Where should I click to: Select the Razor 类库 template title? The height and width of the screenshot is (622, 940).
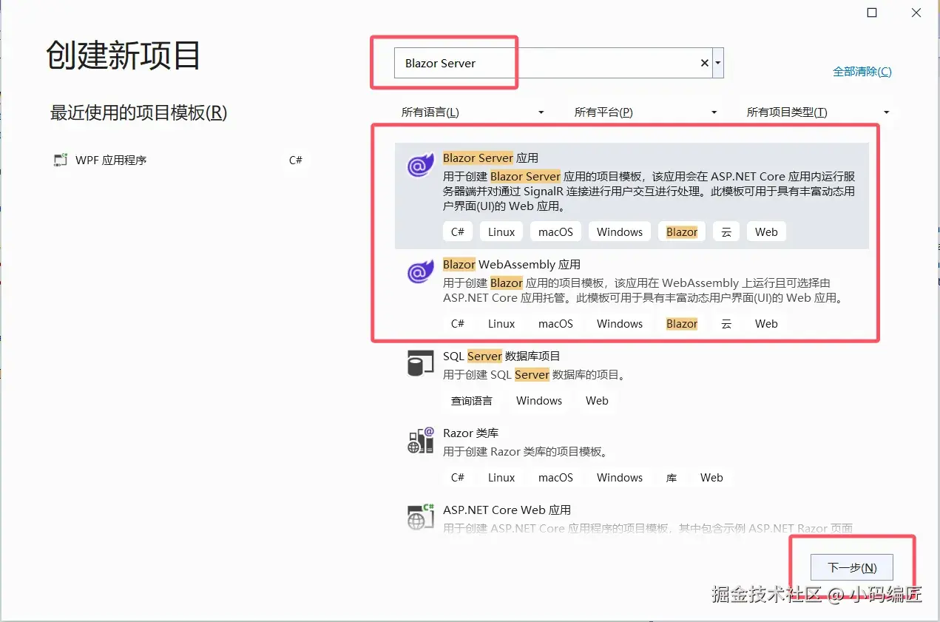pos(470,433)
